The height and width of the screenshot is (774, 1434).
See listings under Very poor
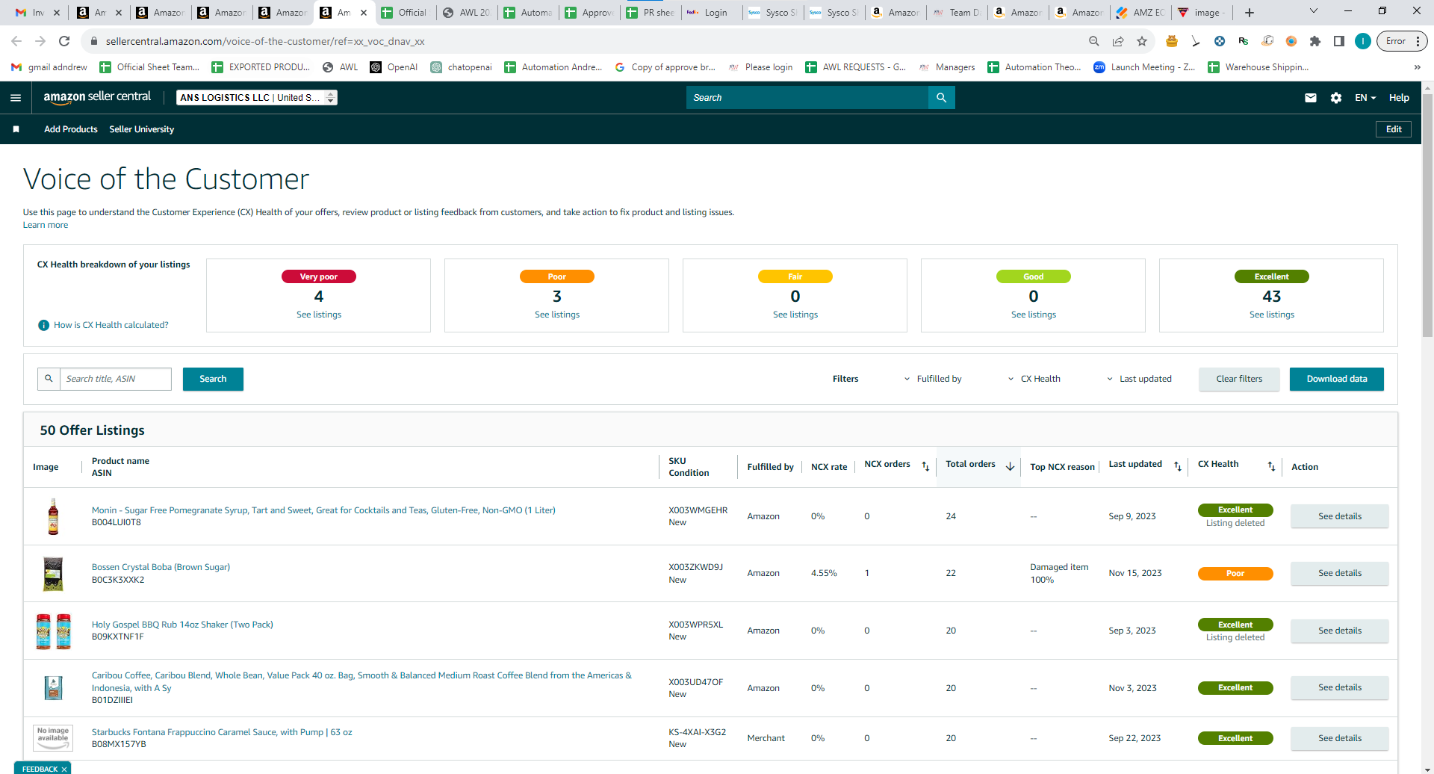click(x=319, y=315)
